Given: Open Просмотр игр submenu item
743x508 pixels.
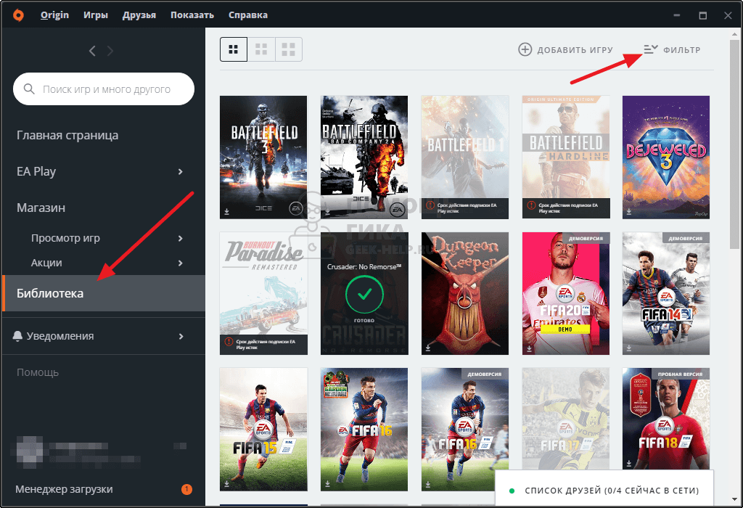Looking at the screenshot, I should 65,238.
